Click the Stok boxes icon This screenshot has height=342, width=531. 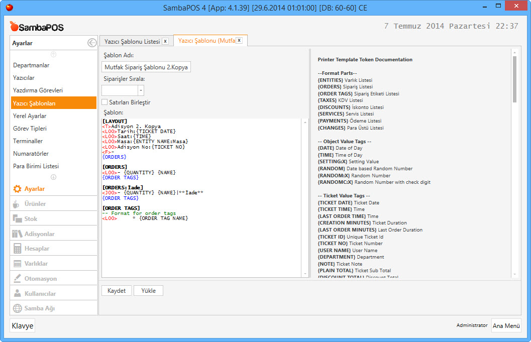17,219
